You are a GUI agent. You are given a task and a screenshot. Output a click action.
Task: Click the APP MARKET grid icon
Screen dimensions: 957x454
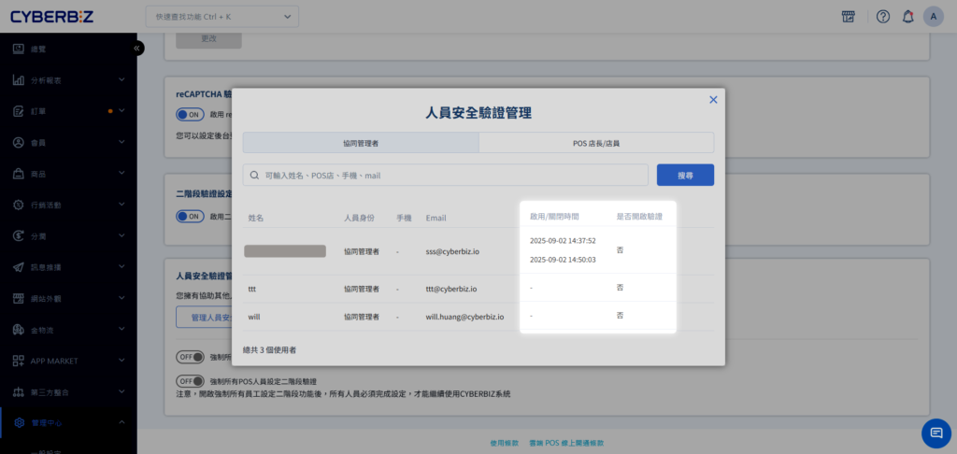tap(19, 361)
